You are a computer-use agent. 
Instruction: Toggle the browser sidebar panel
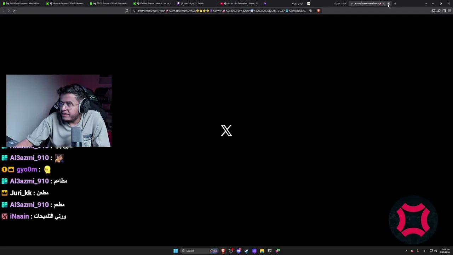[444, 11]
